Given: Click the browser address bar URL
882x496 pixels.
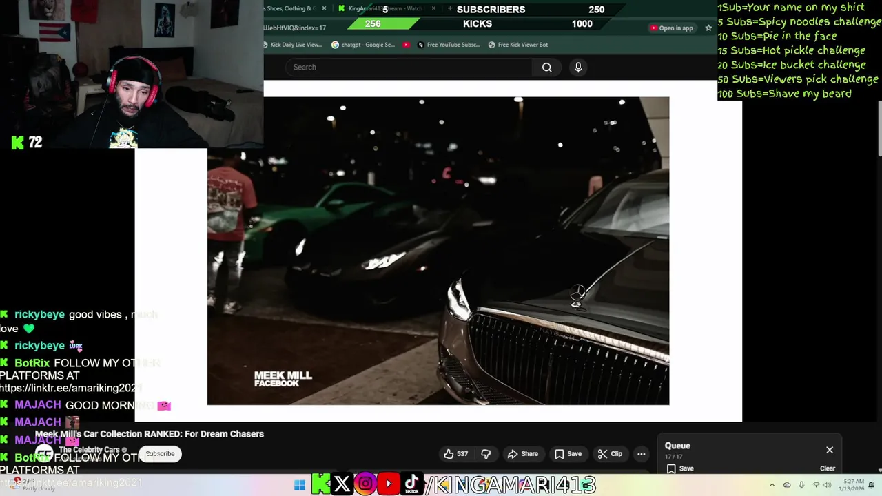Looking at the screenshot, I should (x=295, y=28).
